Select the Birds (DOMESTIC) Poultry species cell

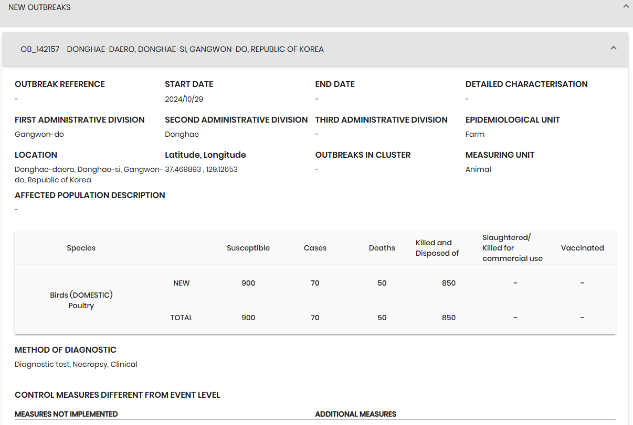click(x=81, y=300)
